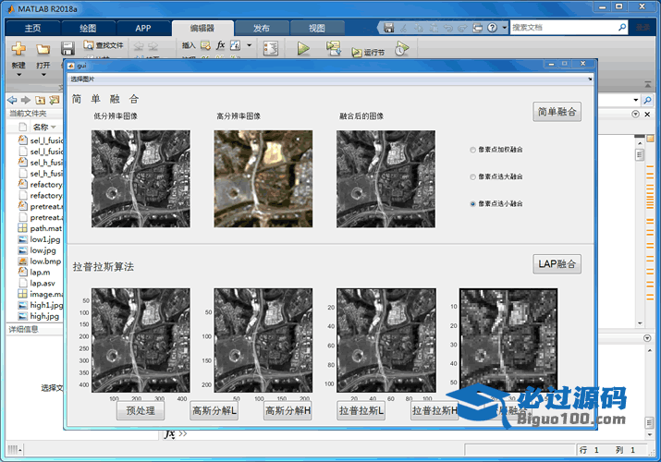This screenshot has width=661, height=462.
Task: Open the Open (打开) dropdown arrow
Action: 43,75
